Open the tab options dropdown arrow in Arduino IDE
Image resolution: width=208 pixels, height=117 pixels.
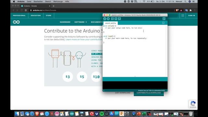[163, 23]
